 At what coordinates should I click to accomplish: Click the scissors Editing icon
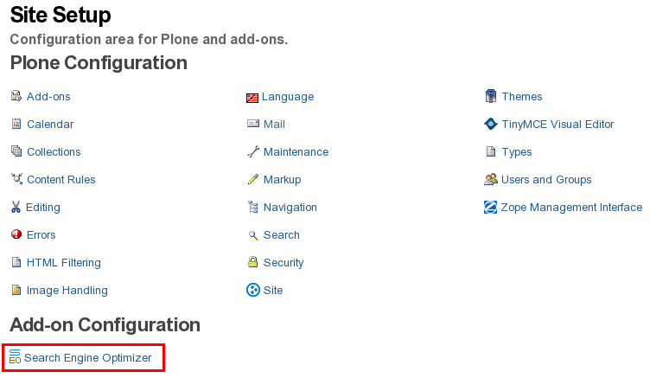coord(16,208)
